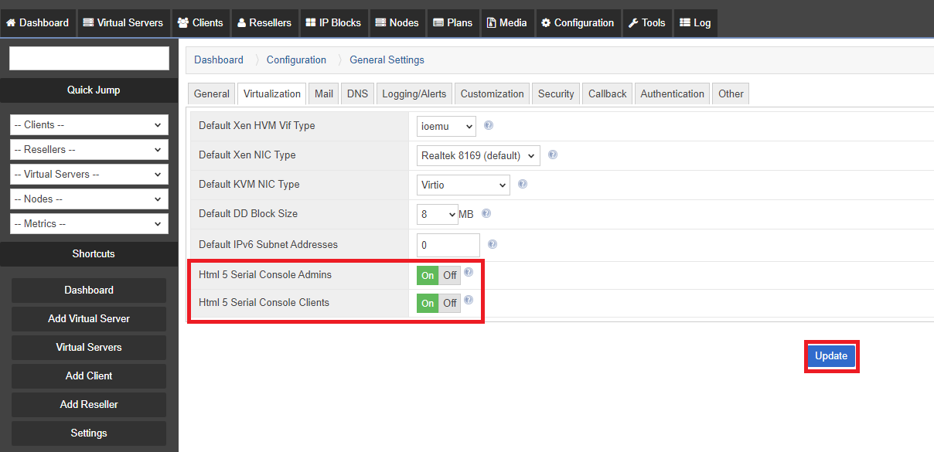934x452 pixels.
Task: Expand the Resellers quick jump dropdown
Action: (x=89, y=149)
